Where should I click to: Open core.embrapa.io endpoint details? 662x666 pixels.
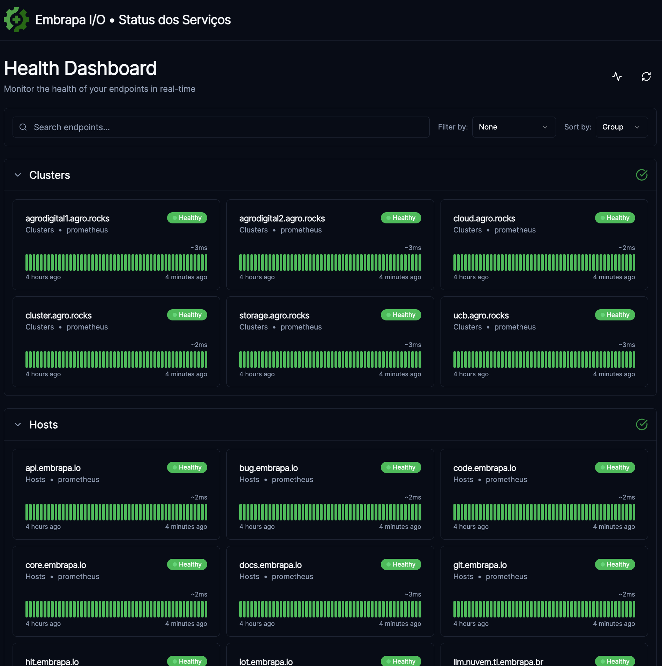coord(56,565)
